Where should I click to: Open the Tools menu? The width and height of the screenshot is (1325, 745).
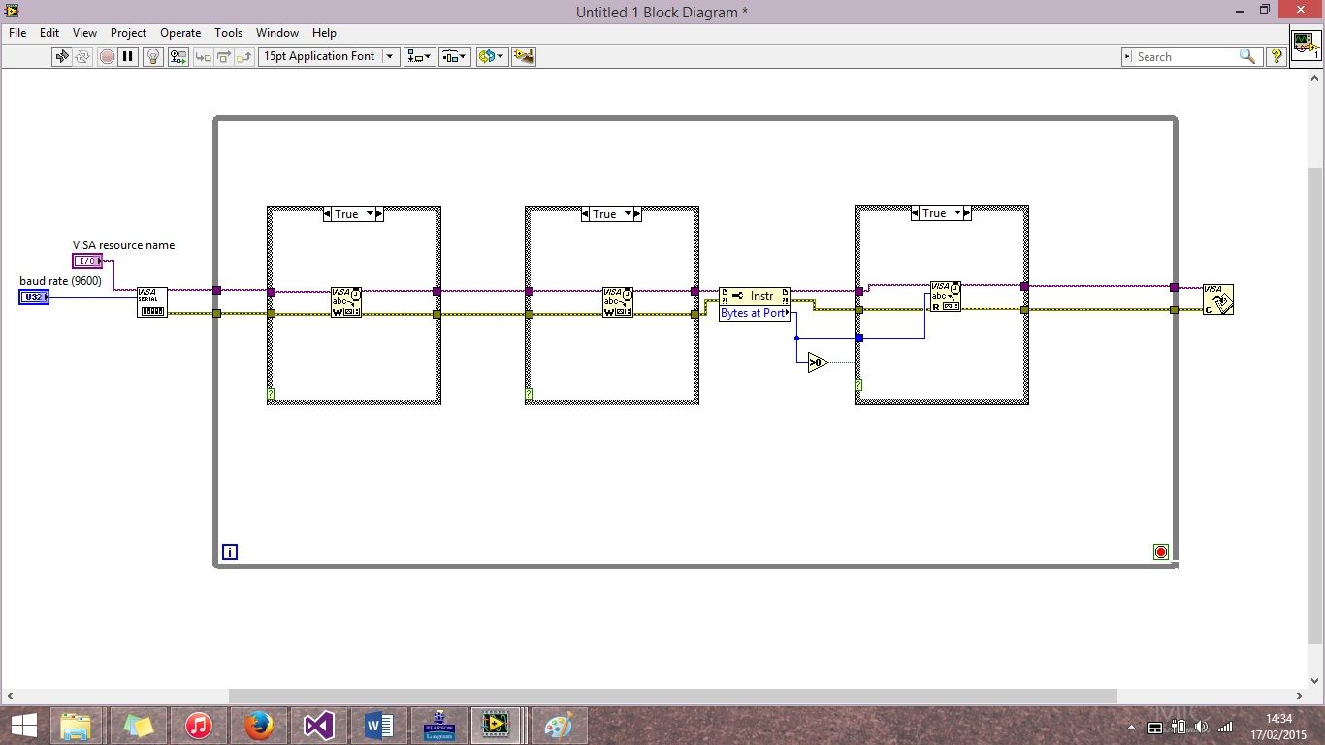228,32
